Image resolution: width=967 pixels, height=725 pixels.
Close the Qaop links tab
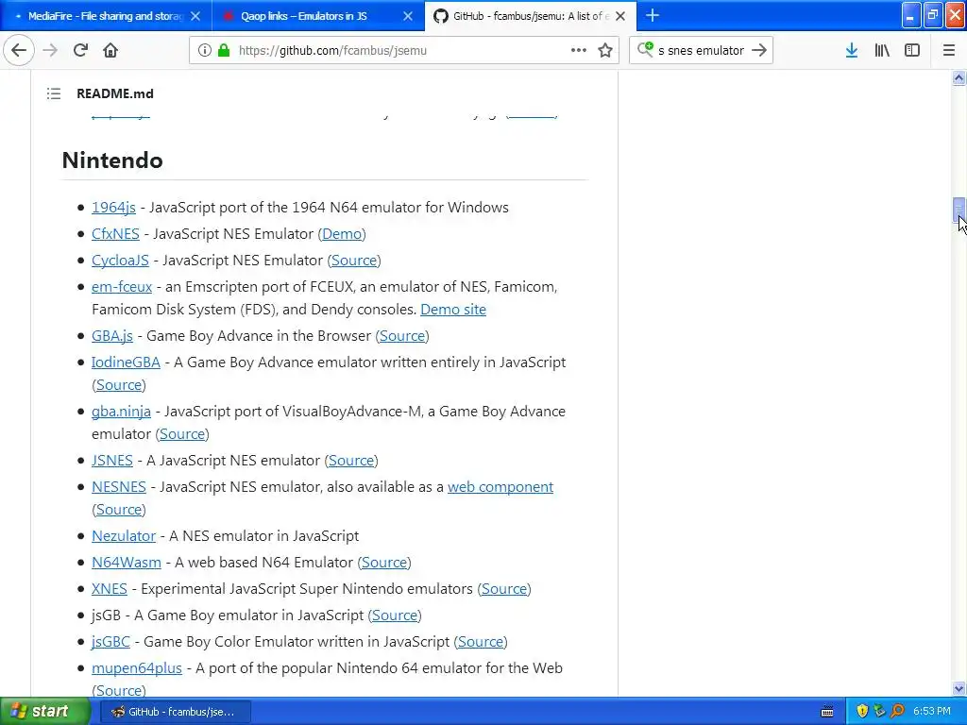408,16
